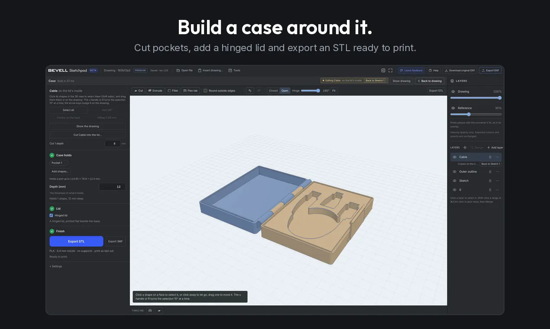Select the Cut tool

pyautogui.click(x=139, y=90)
